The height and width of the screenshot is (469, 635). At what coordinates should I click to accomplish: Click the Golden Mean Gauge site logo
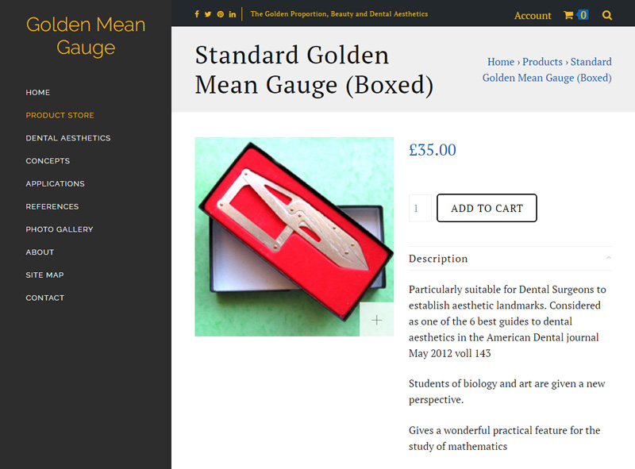click(86, 36)
